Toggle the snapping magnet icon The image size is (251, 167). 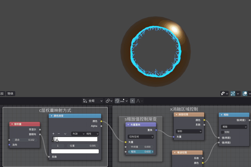coord(117,101)
